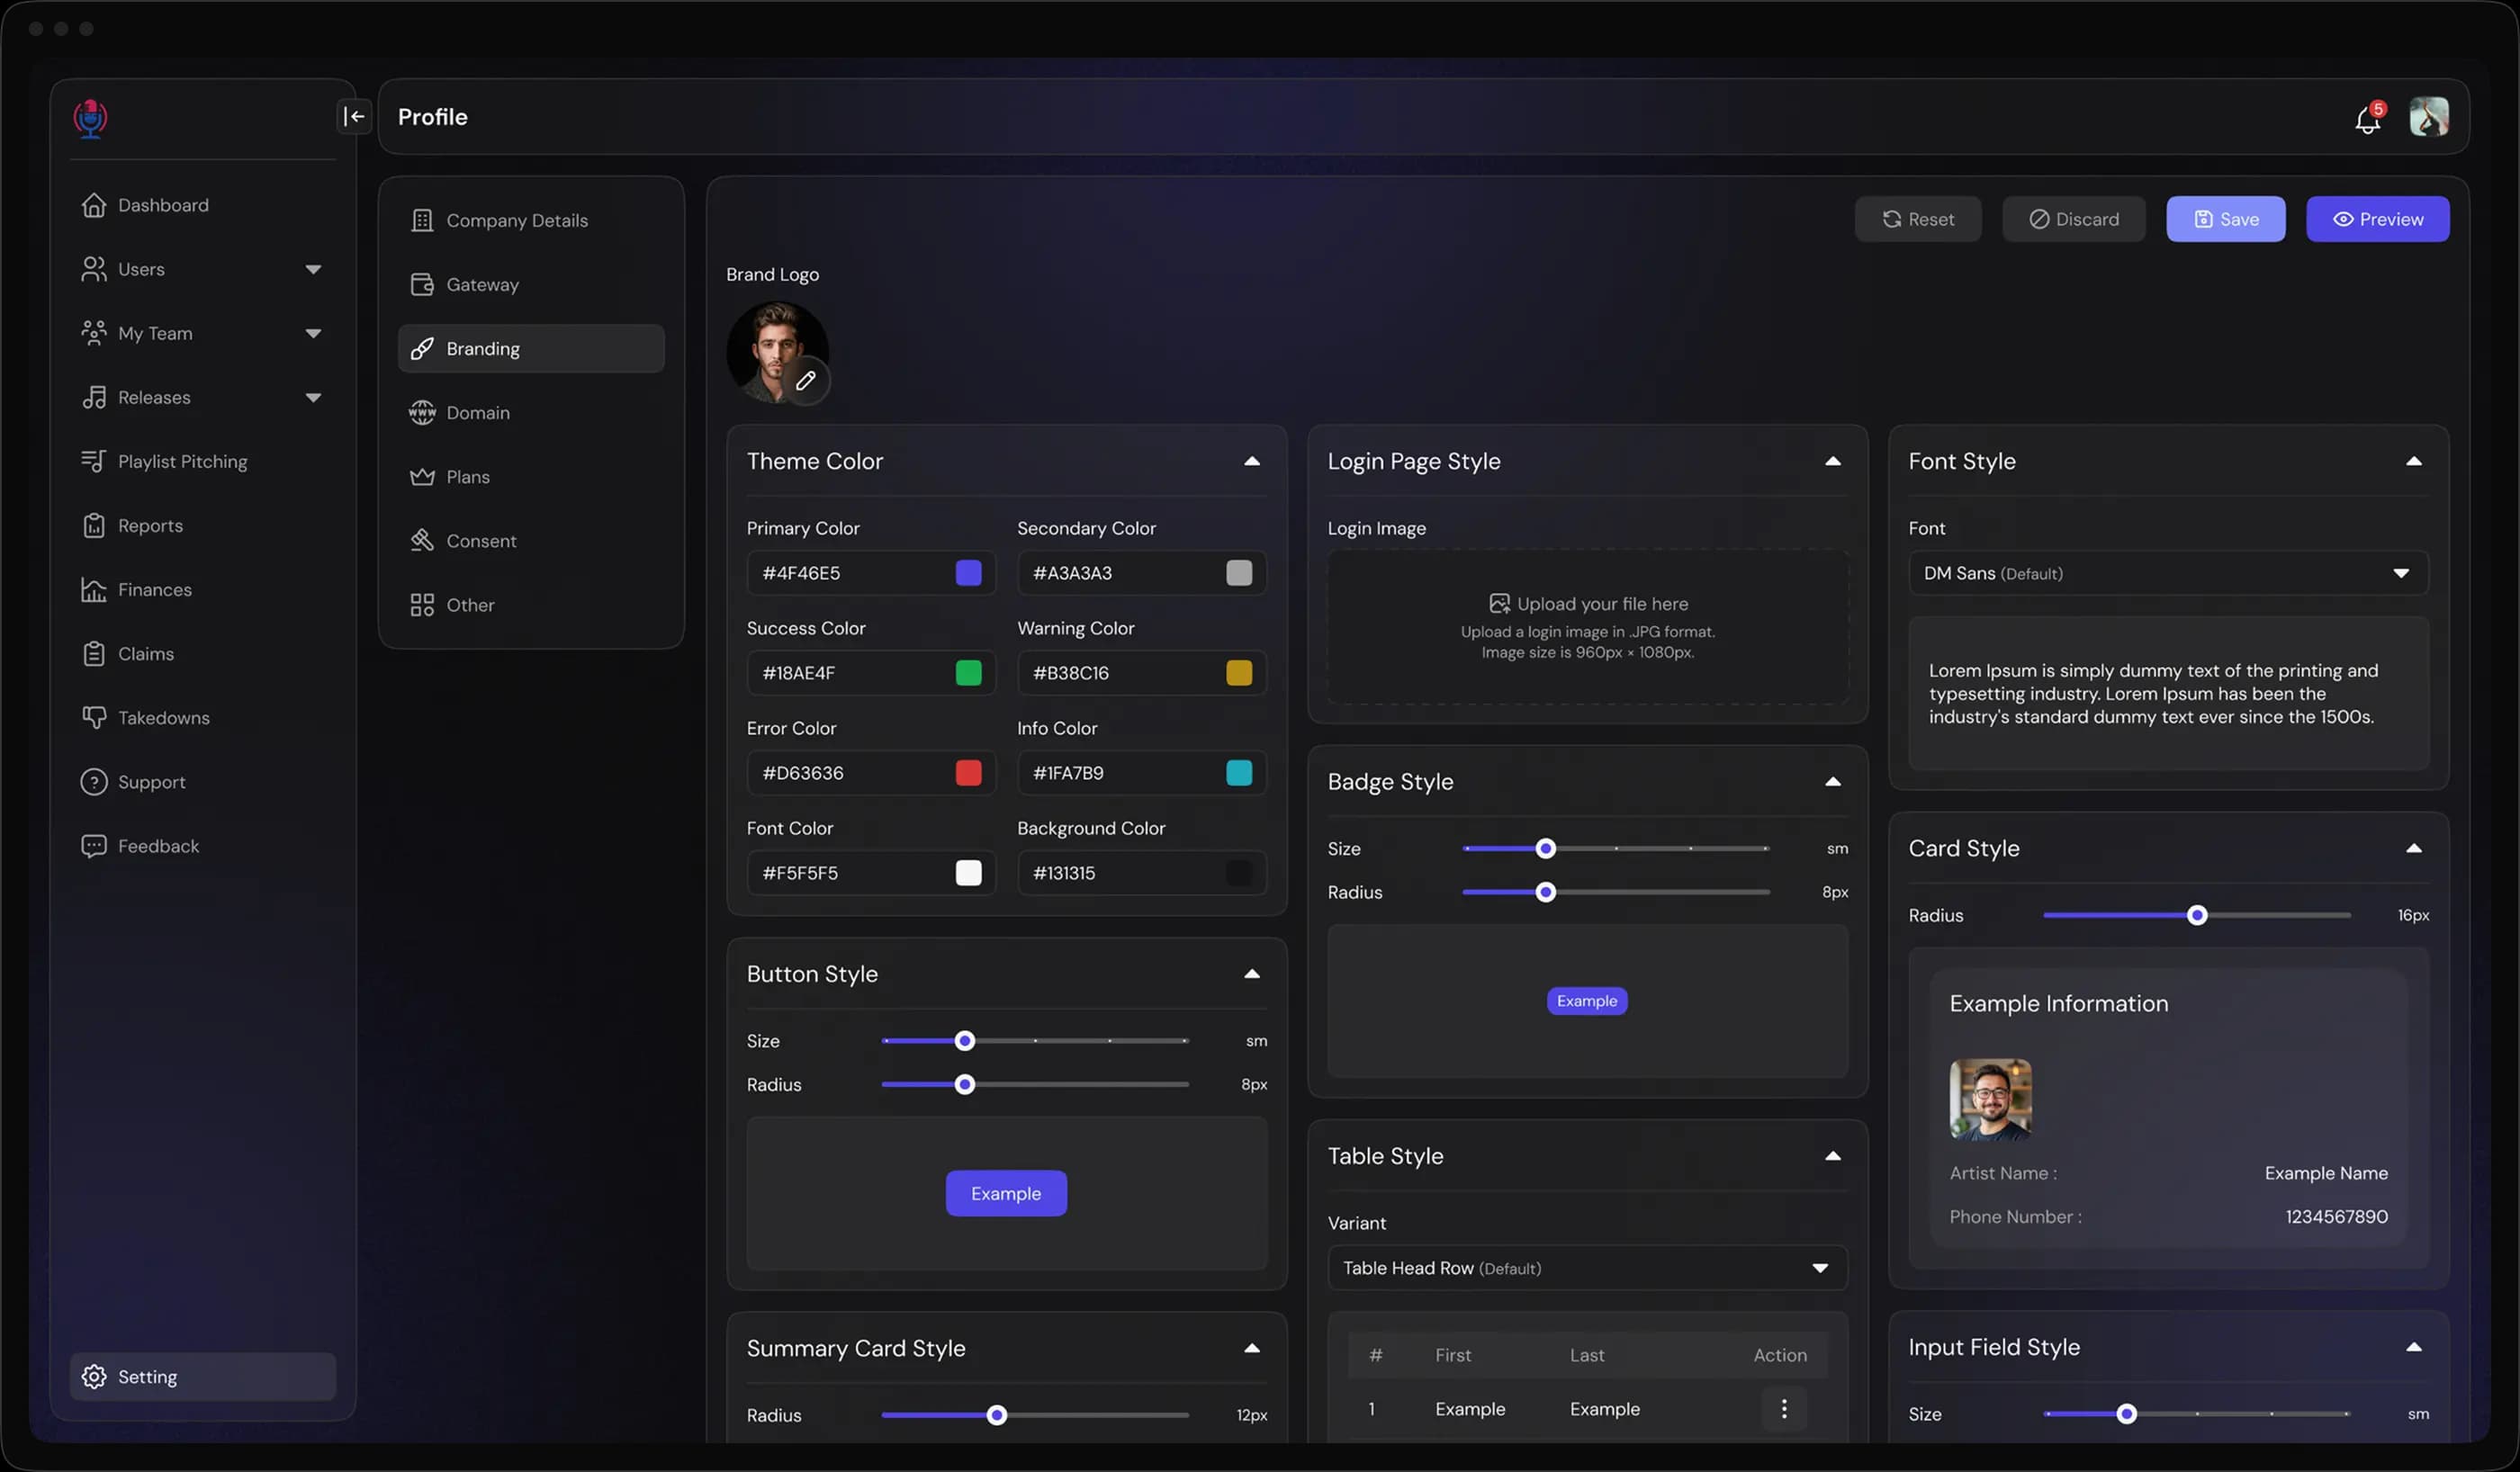Viewport: 2520px width, 1472px height.
Task: Collapse the Button Style section
Action: [x=1251, y=973]
